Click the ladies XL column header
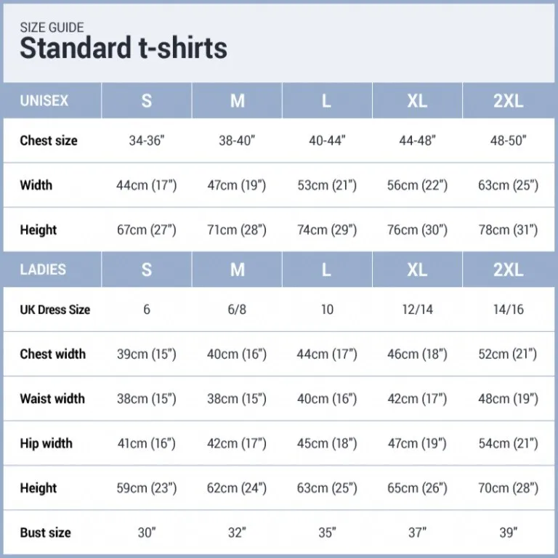Screen dimensions: 558x558 pos(417,270)
